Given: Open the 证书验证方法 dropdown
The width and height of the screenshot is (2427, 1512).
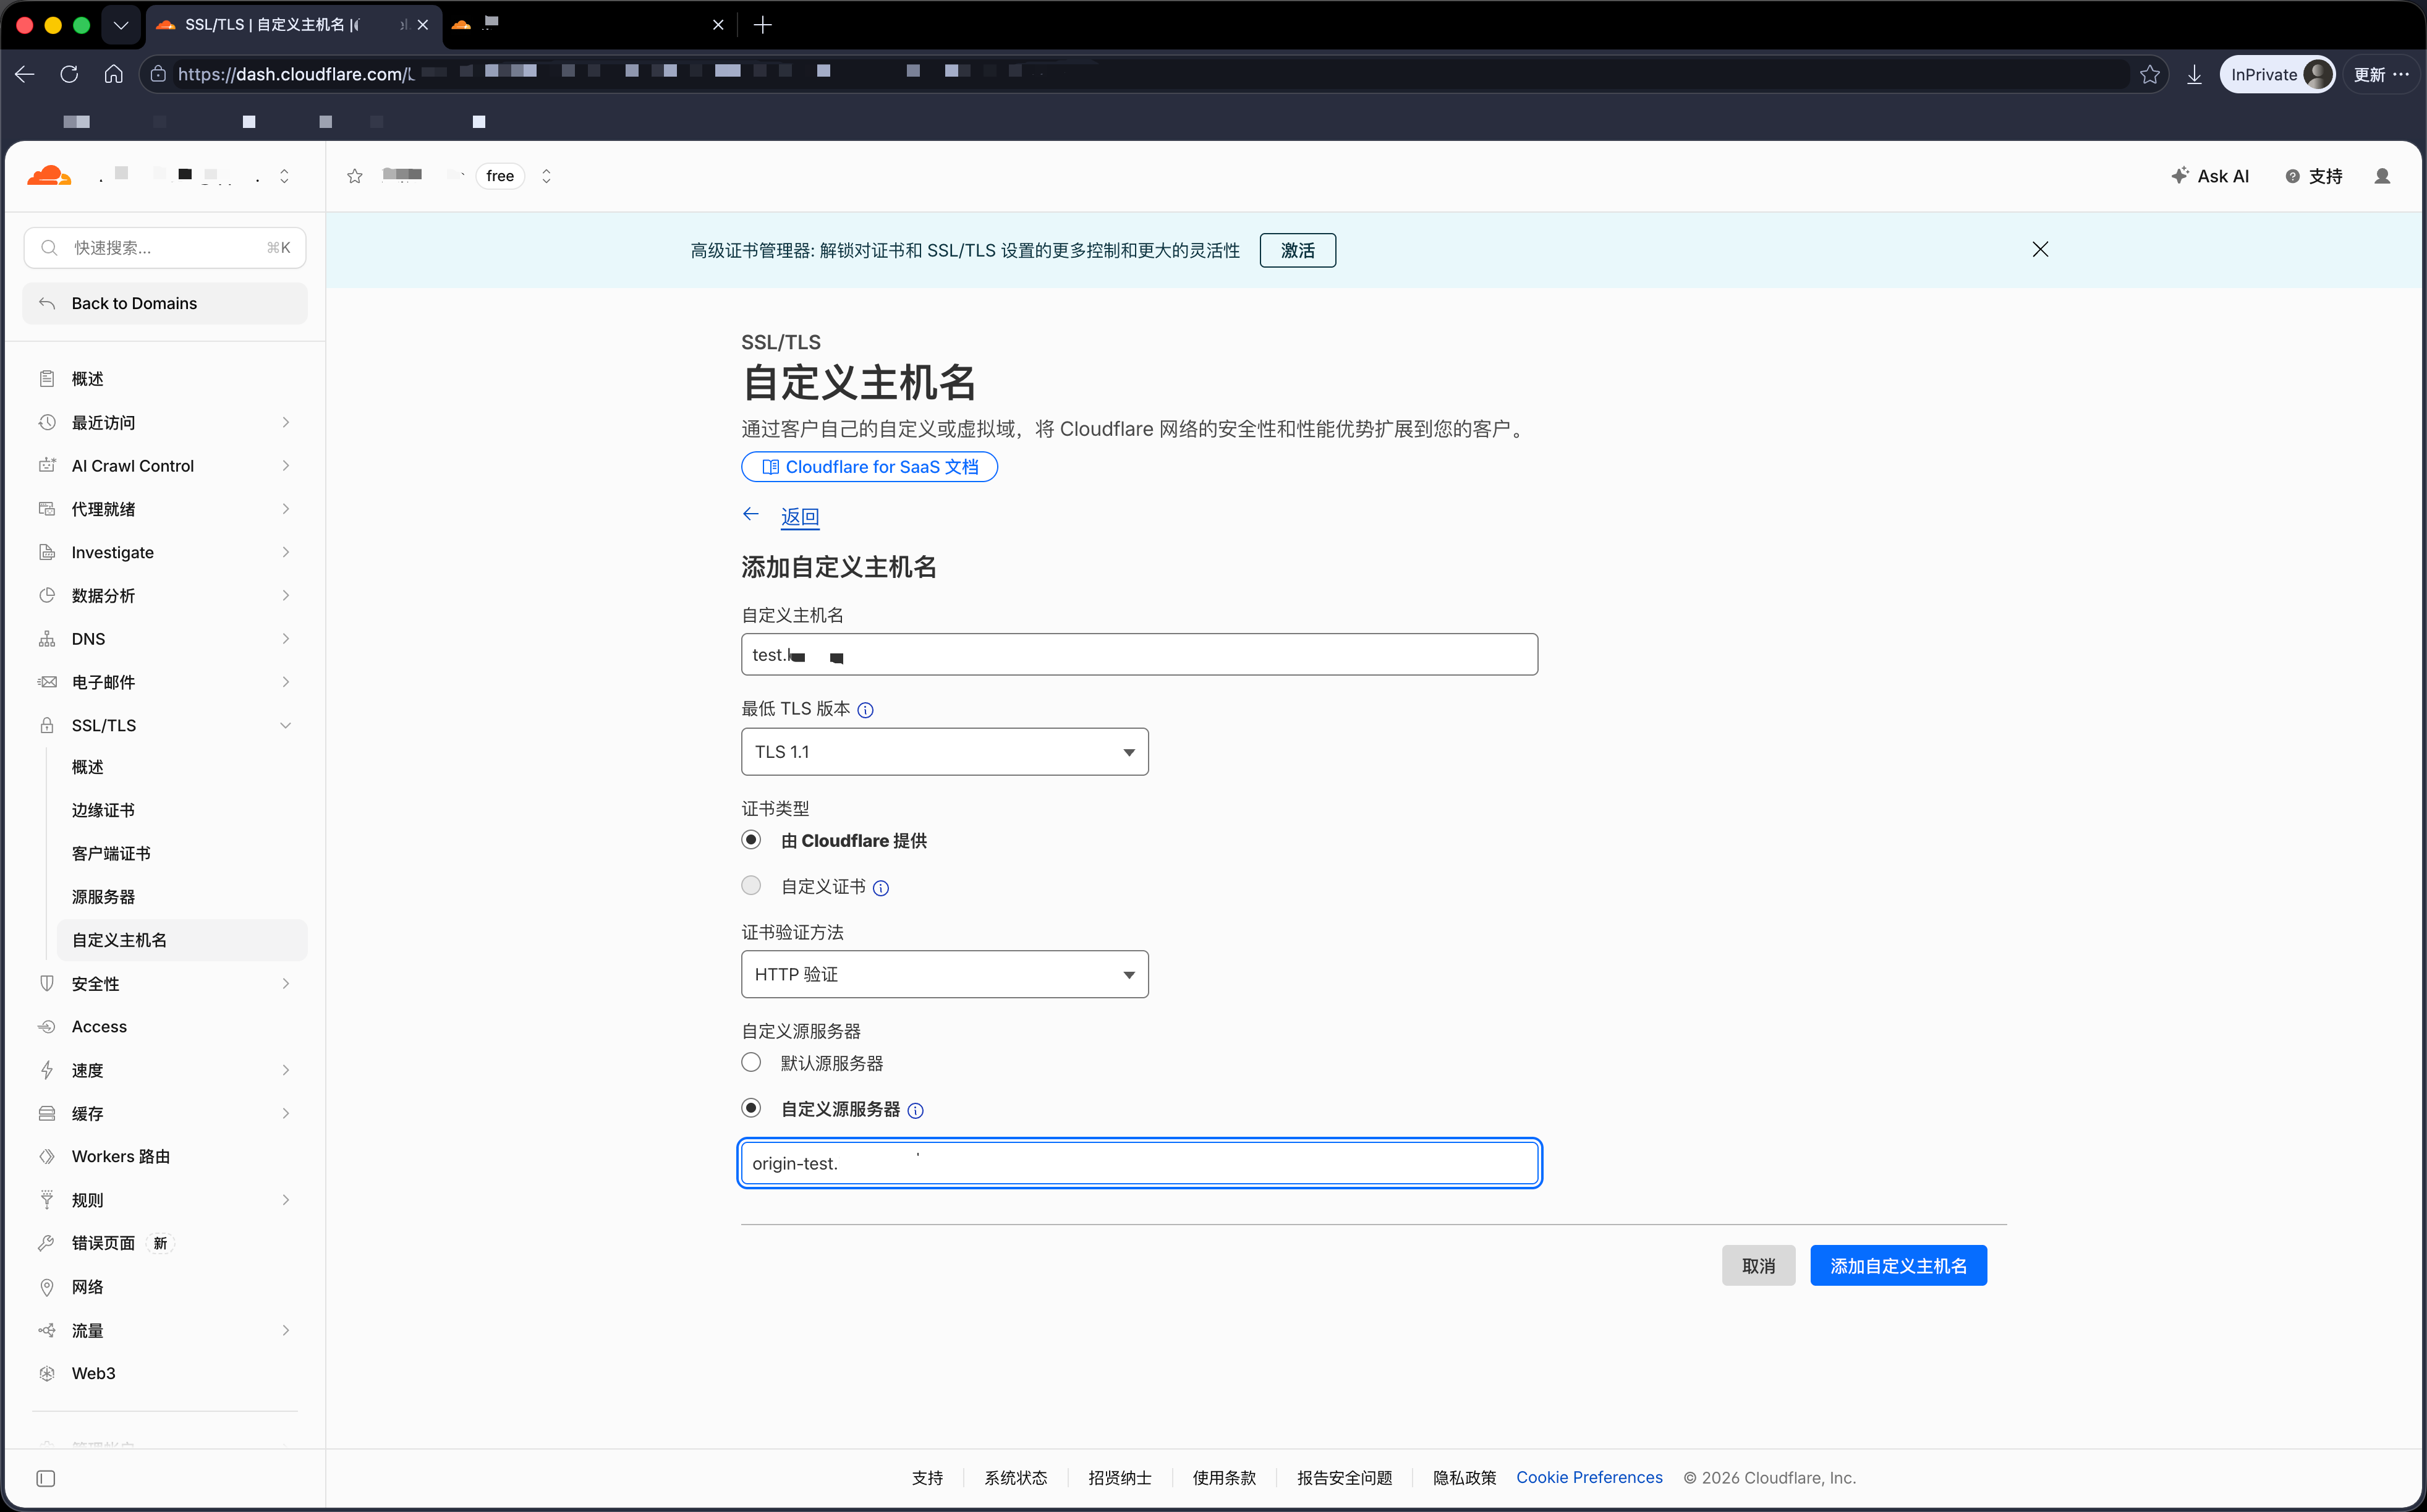Looking at the screenshot, I should (x=944, y=974).
